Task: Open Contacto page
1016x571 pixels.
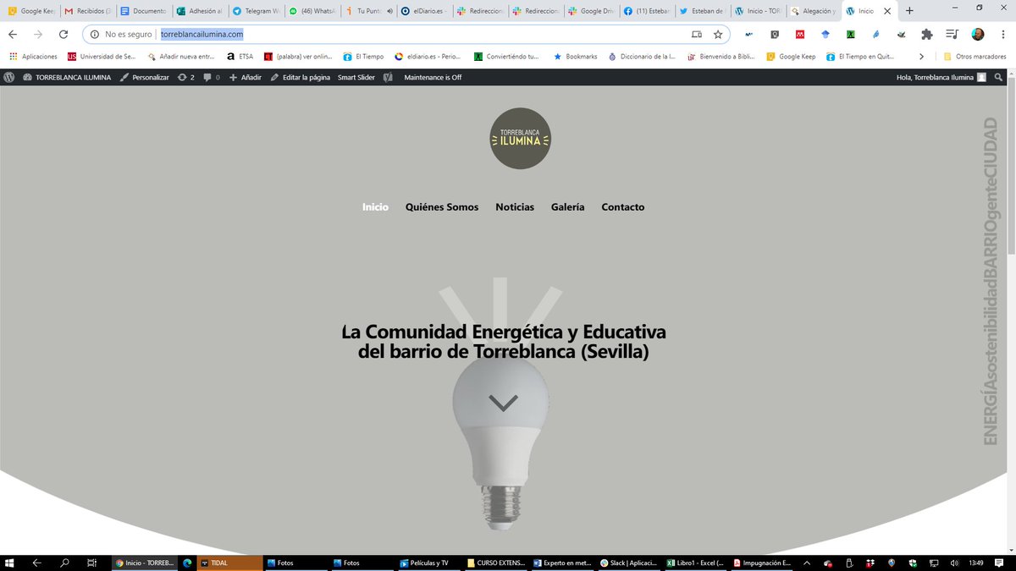Action: pyautogui.click(x=623, y=206)
